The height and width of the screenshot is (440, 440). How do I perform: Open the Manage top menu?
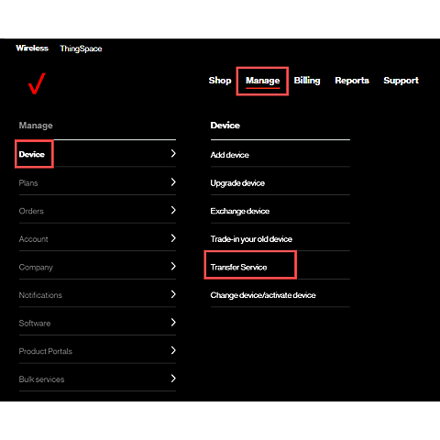(262, 81)
